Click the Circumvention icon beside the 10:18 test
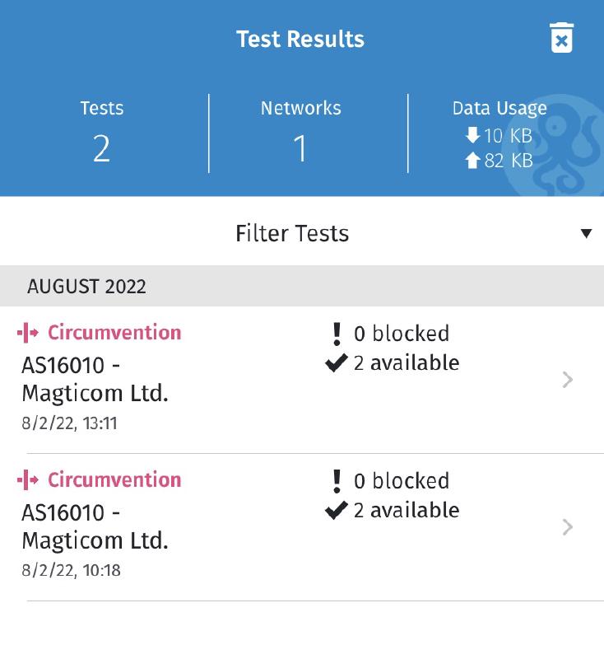 click(x=26, y=479)
